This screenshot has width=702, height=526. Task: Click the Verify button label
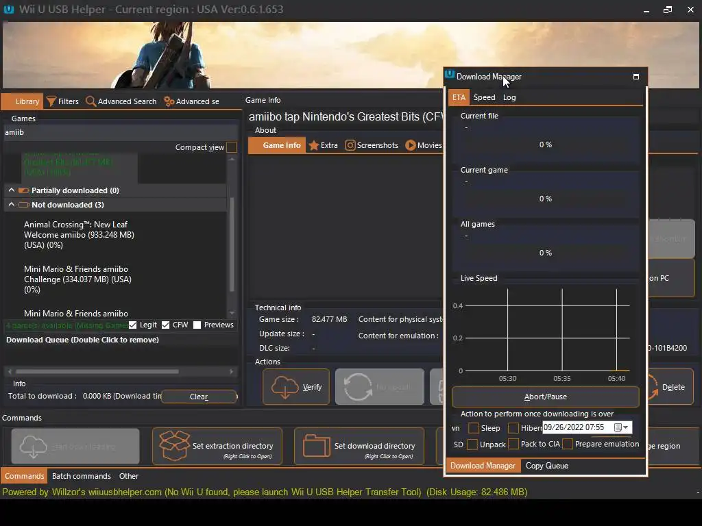312,388
